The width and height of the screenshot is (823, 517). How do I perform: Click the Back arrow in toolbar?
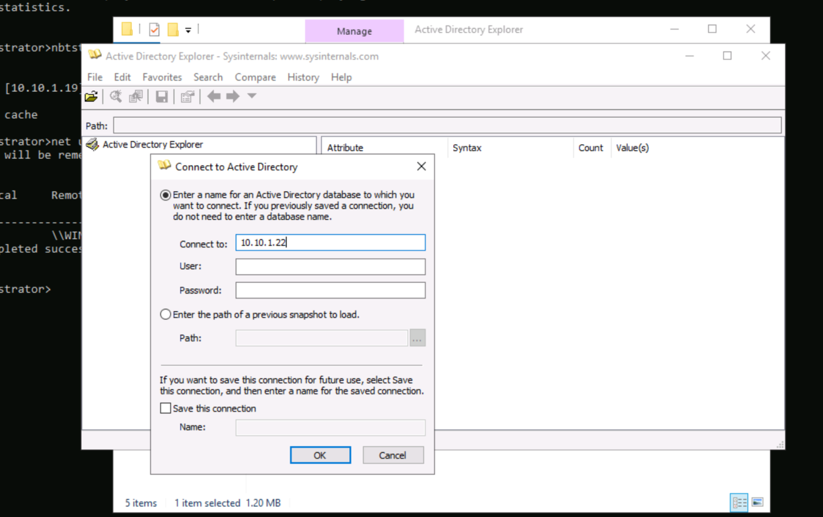pyautogui.click(x=214, y=97)
